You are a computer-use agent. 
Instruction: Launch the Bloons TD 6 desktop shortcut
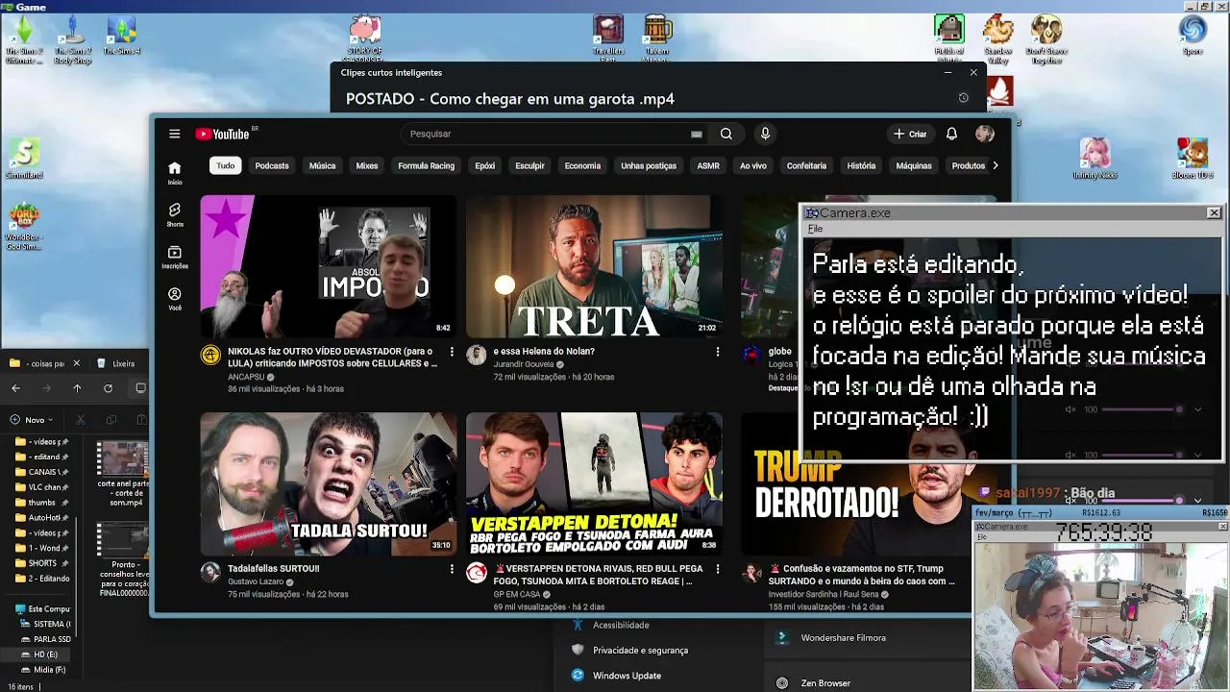[1193, 159]
